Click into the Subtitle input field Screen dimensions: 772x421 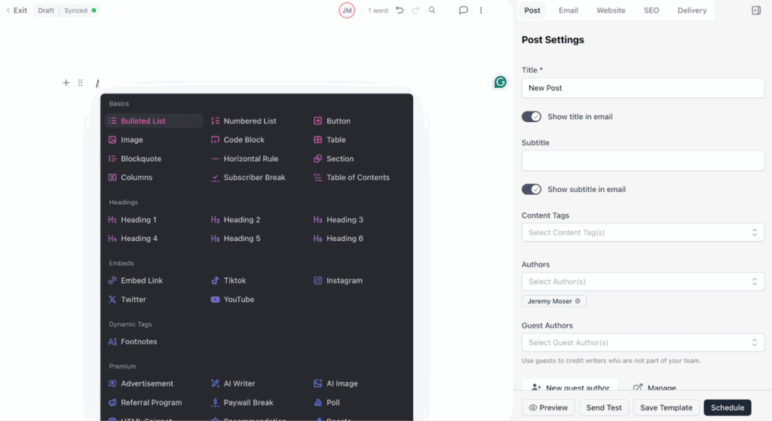(642, 160)
